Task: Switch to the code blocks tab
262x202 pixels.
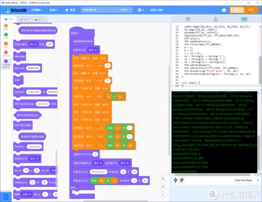Action: [9, 19]
